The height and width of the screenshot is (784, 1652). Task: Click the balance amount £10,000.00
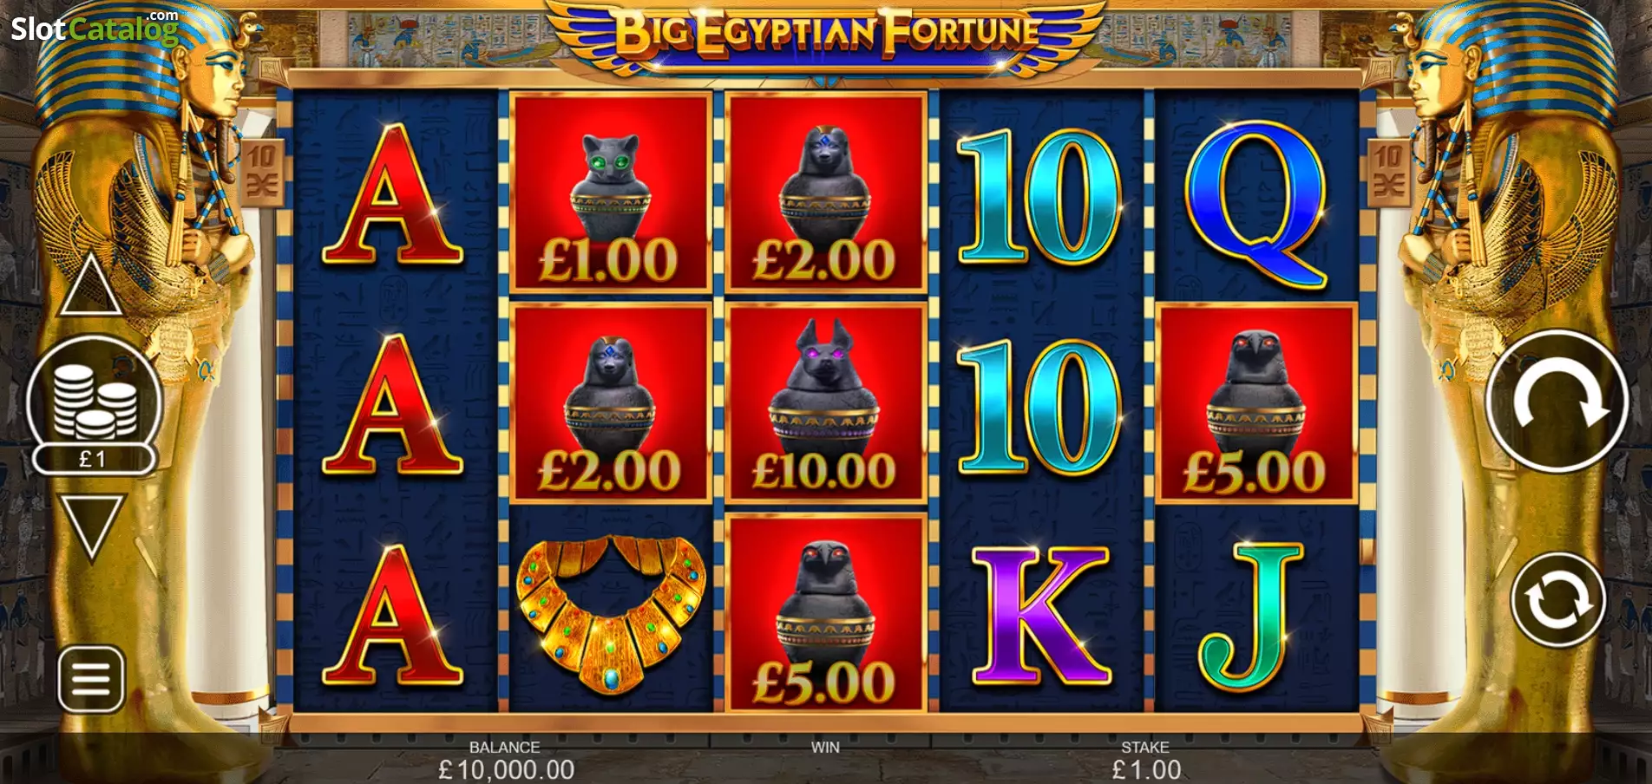pos(506,769)
